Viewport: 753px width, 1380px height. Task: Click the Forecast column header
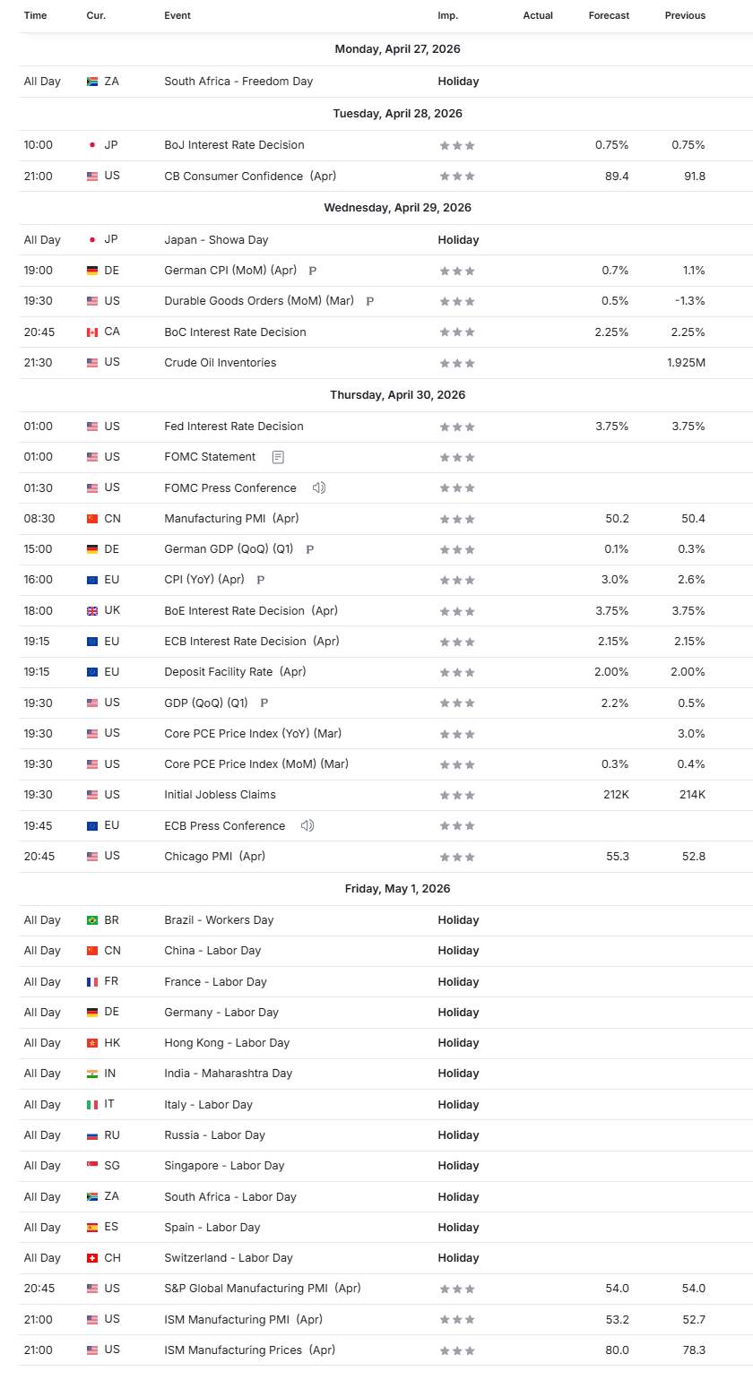point(609,15)
